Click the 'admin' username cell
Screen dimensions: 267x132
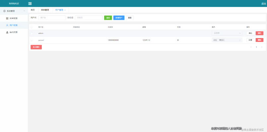[41, 33]
